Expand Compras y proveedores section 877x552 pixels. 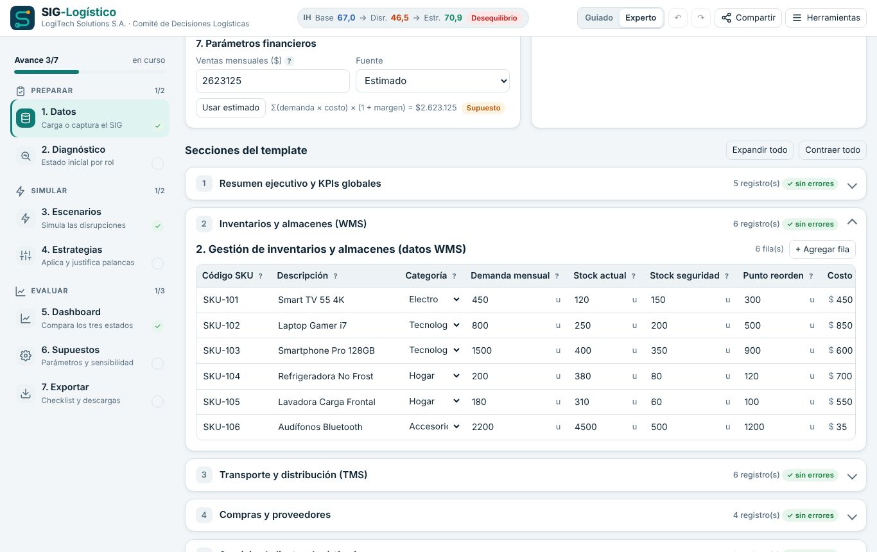(x=526, y=515)
